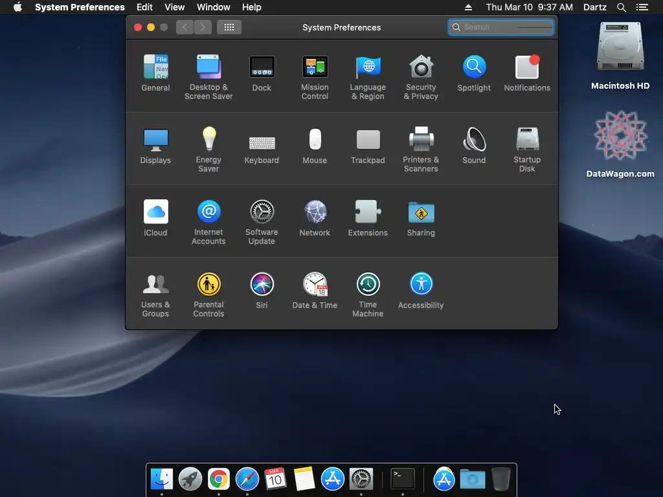Open the Window menu
The height and width of the screenshot is (497, 663).
(214, 7)
